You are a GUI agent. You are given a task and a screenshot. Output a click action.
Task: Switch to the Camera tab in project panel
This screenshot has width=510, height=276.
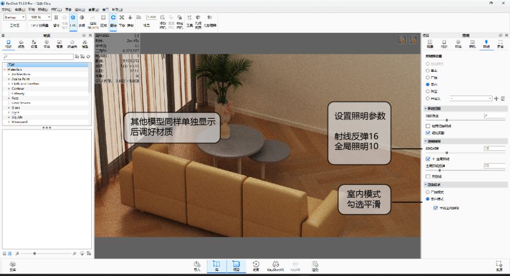point(471,44)
